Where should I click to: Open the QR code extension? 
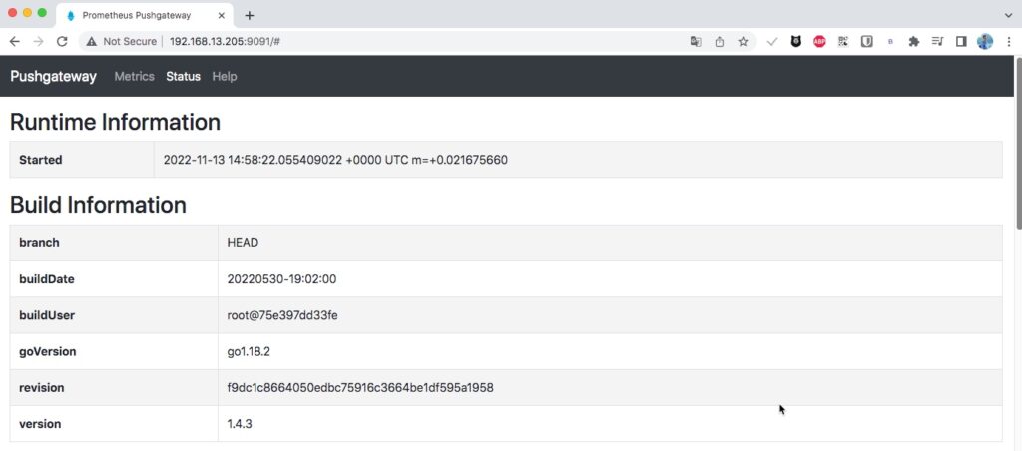tap(843, 42)
